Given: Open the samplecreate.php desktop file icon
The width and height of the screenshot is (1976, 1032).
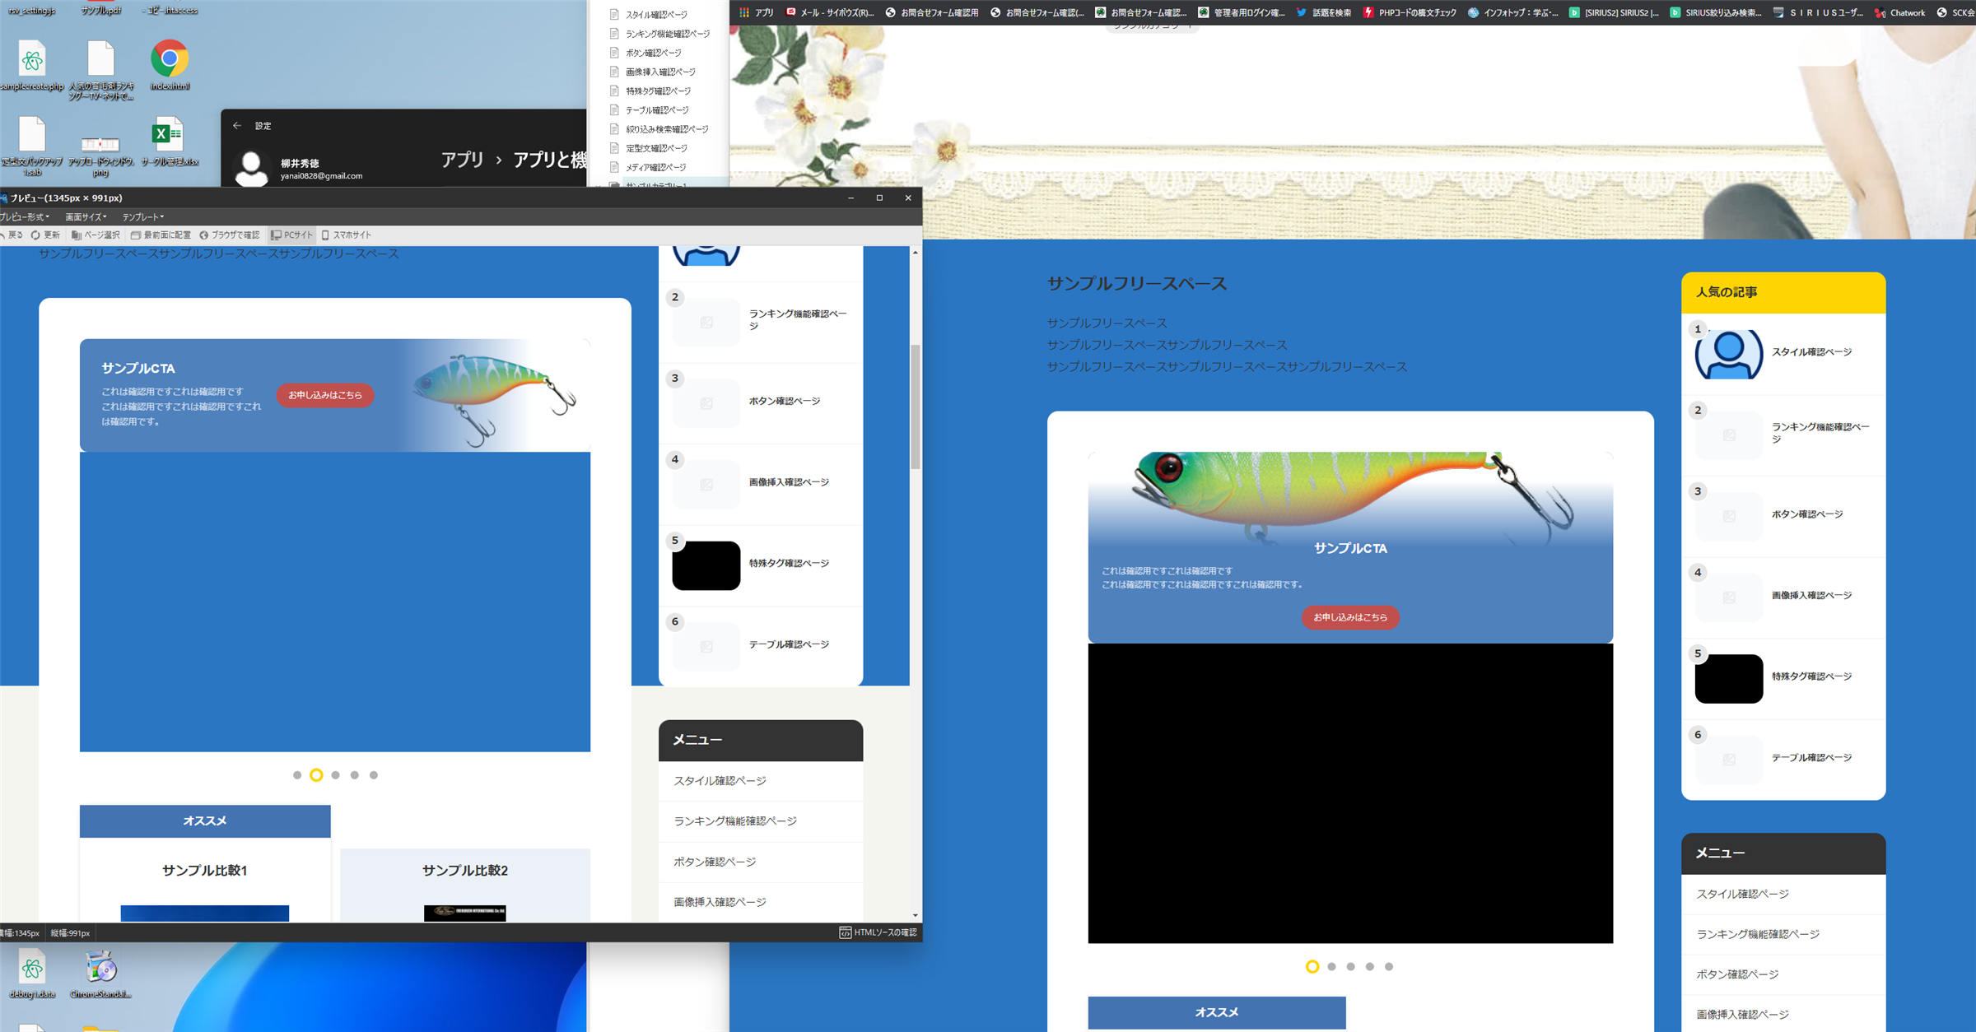Looking at the screenshot, I should tap(32, 66).
